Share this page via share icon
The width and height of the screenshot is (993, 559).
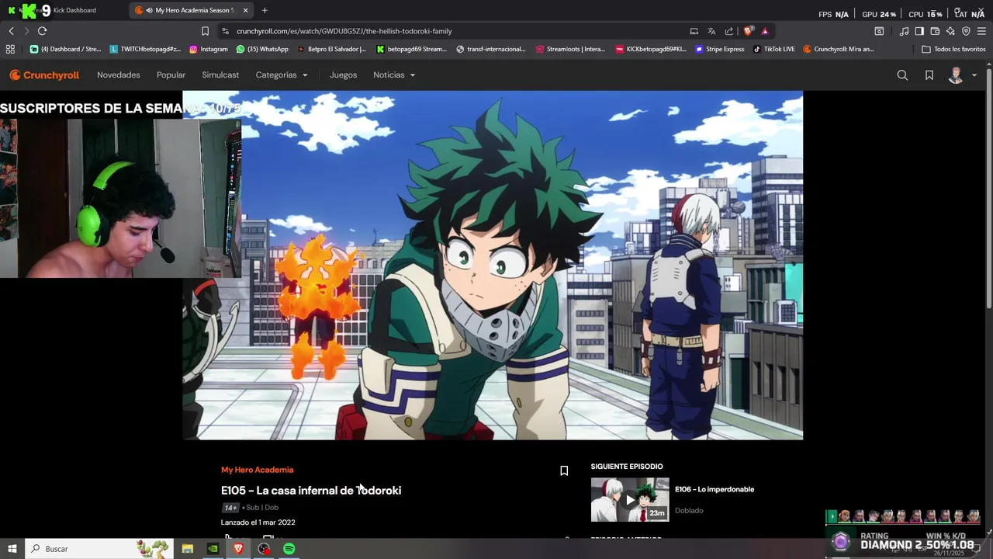tap(729, 31)
